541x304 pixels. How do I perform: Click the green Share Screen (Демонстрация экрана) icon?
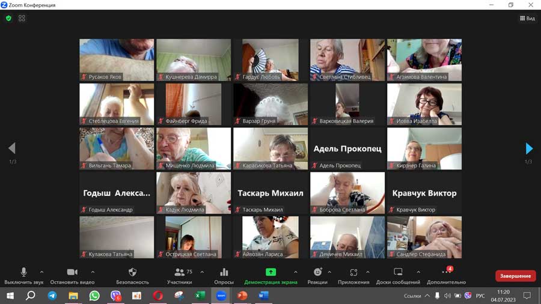(x=270, y=273)
